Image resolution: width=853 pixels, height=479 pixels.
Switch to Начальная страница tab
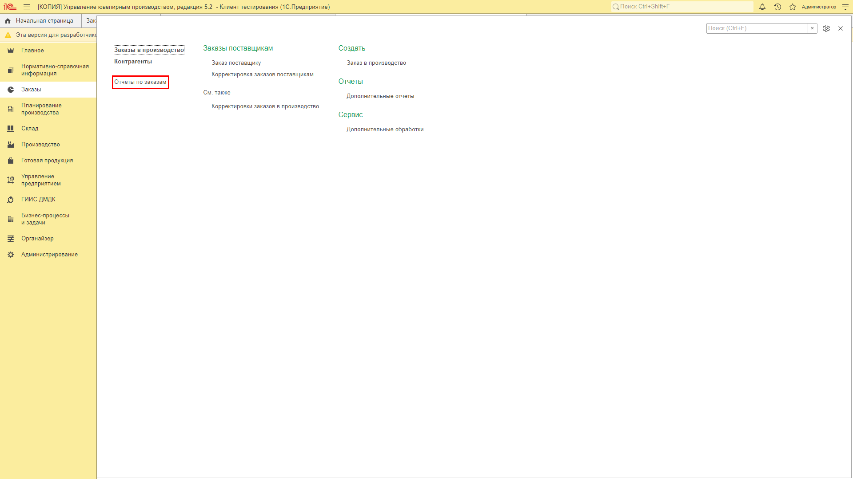click(40, 21)
